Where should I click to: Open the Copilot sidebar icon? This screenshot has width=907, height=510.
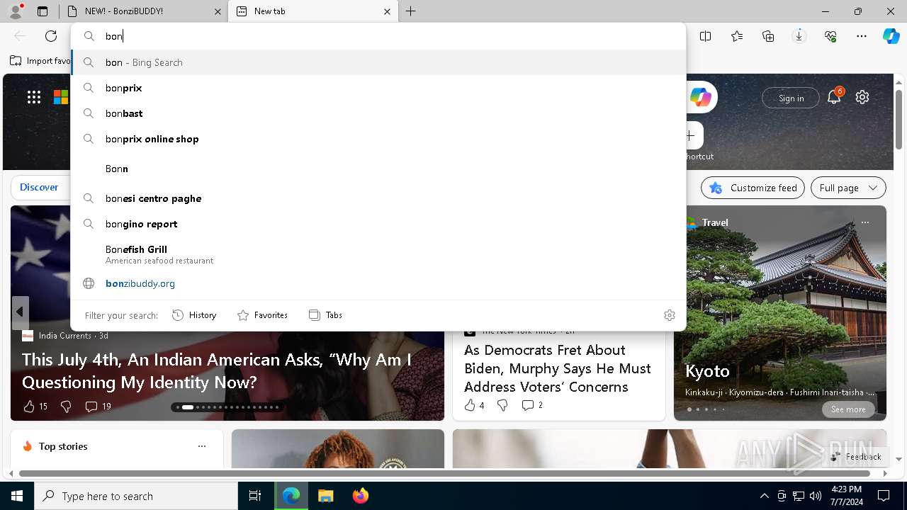click(x=891, y=36)
